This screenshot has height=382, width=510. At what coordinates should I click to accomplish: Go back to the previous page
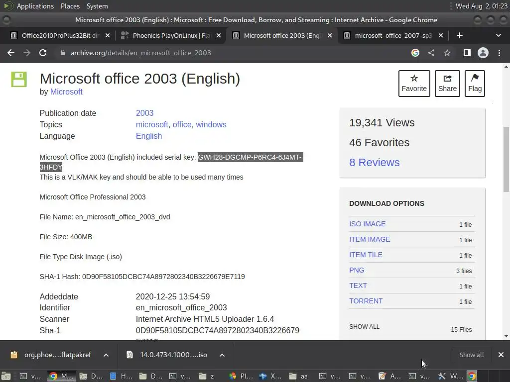(11, 53)
